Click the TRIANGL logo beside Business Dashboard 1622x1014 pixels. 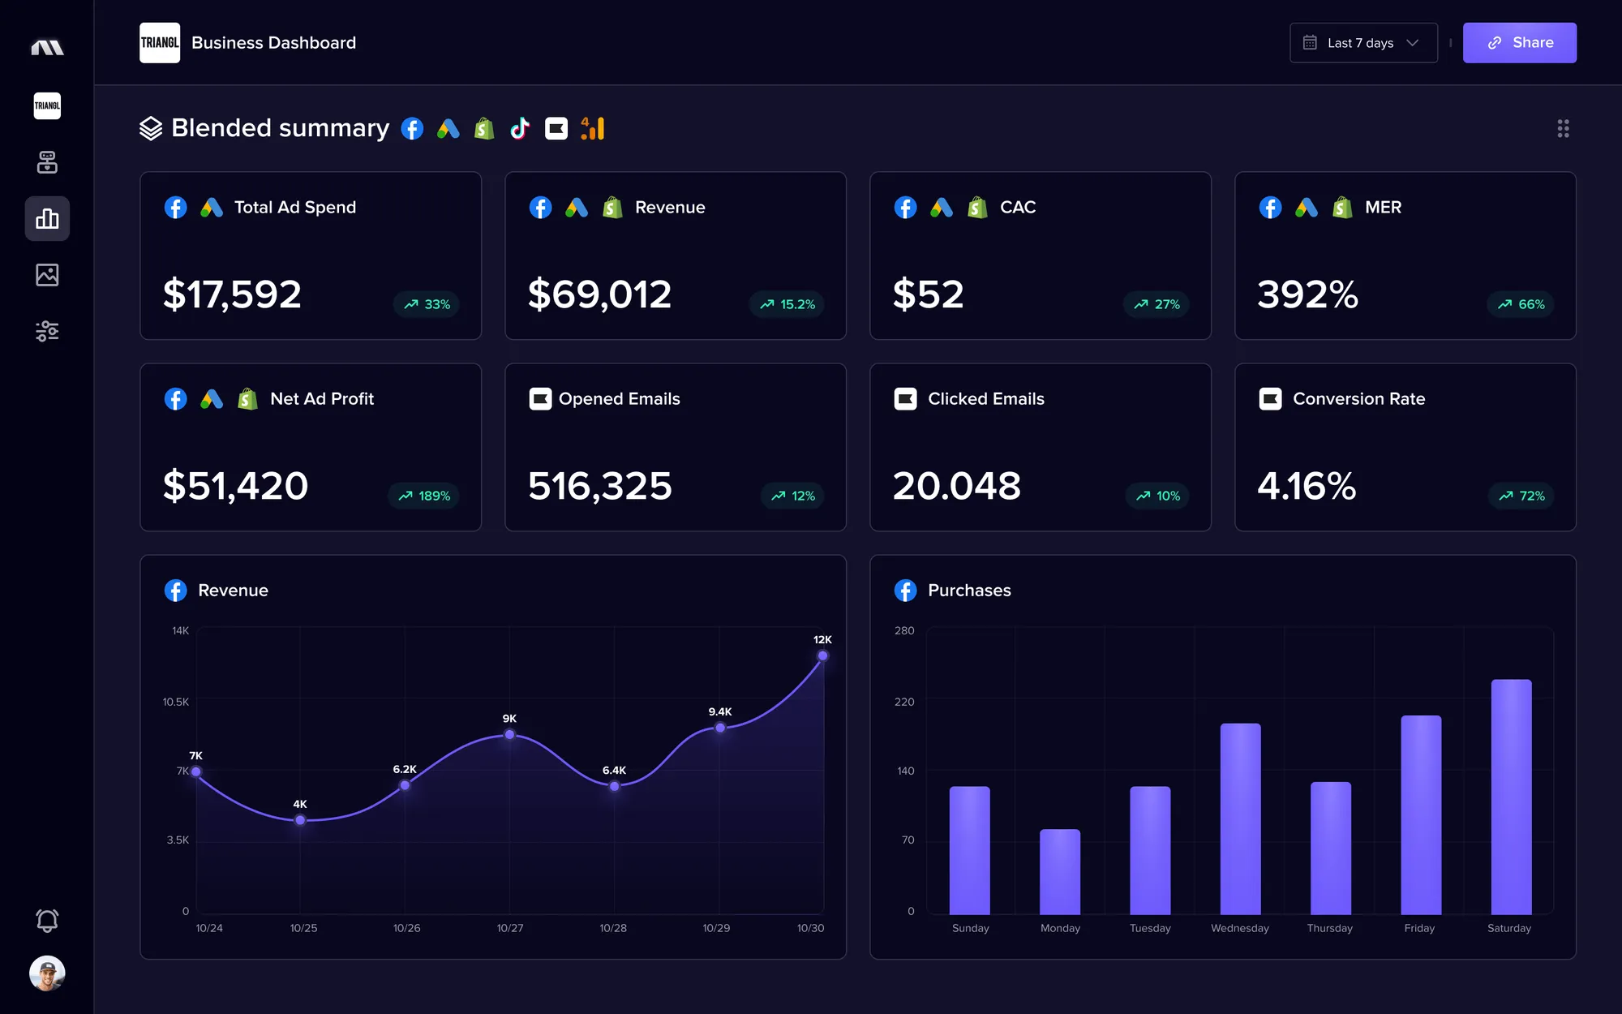pos(160,43)
